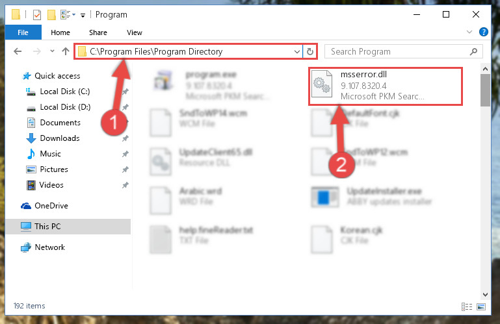The height and width of the screenshot is (324, 500).
Task: Click the New folder quick access icon
Action: [x=51, y=15]
